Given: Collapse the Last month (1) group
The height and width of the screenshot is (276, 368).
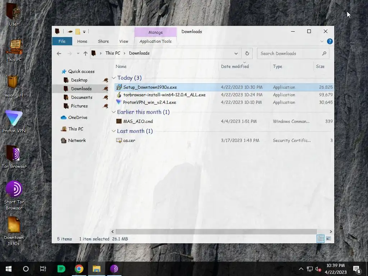Looking at the screenshot, I should coord(114,131).
